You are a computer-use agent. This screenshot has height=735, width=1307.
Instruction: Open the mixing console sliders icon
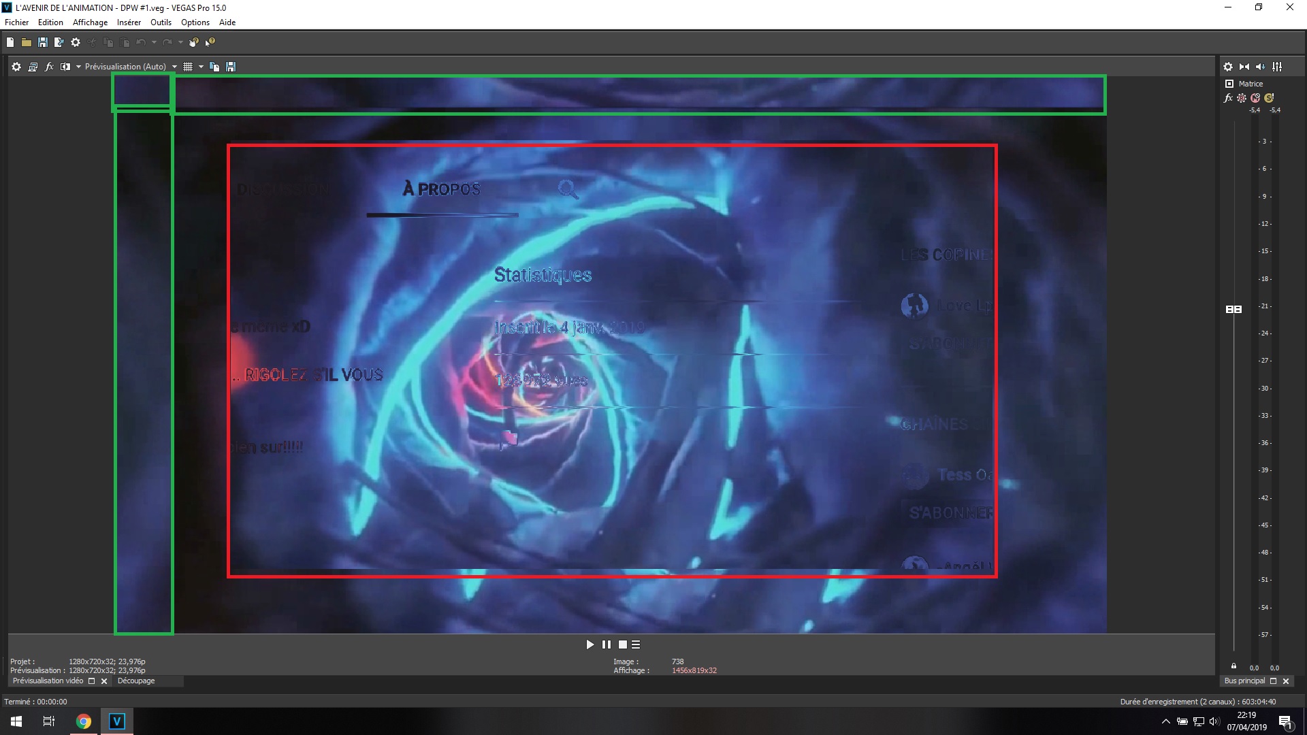pyautogui.click(x=1277, y=67)
